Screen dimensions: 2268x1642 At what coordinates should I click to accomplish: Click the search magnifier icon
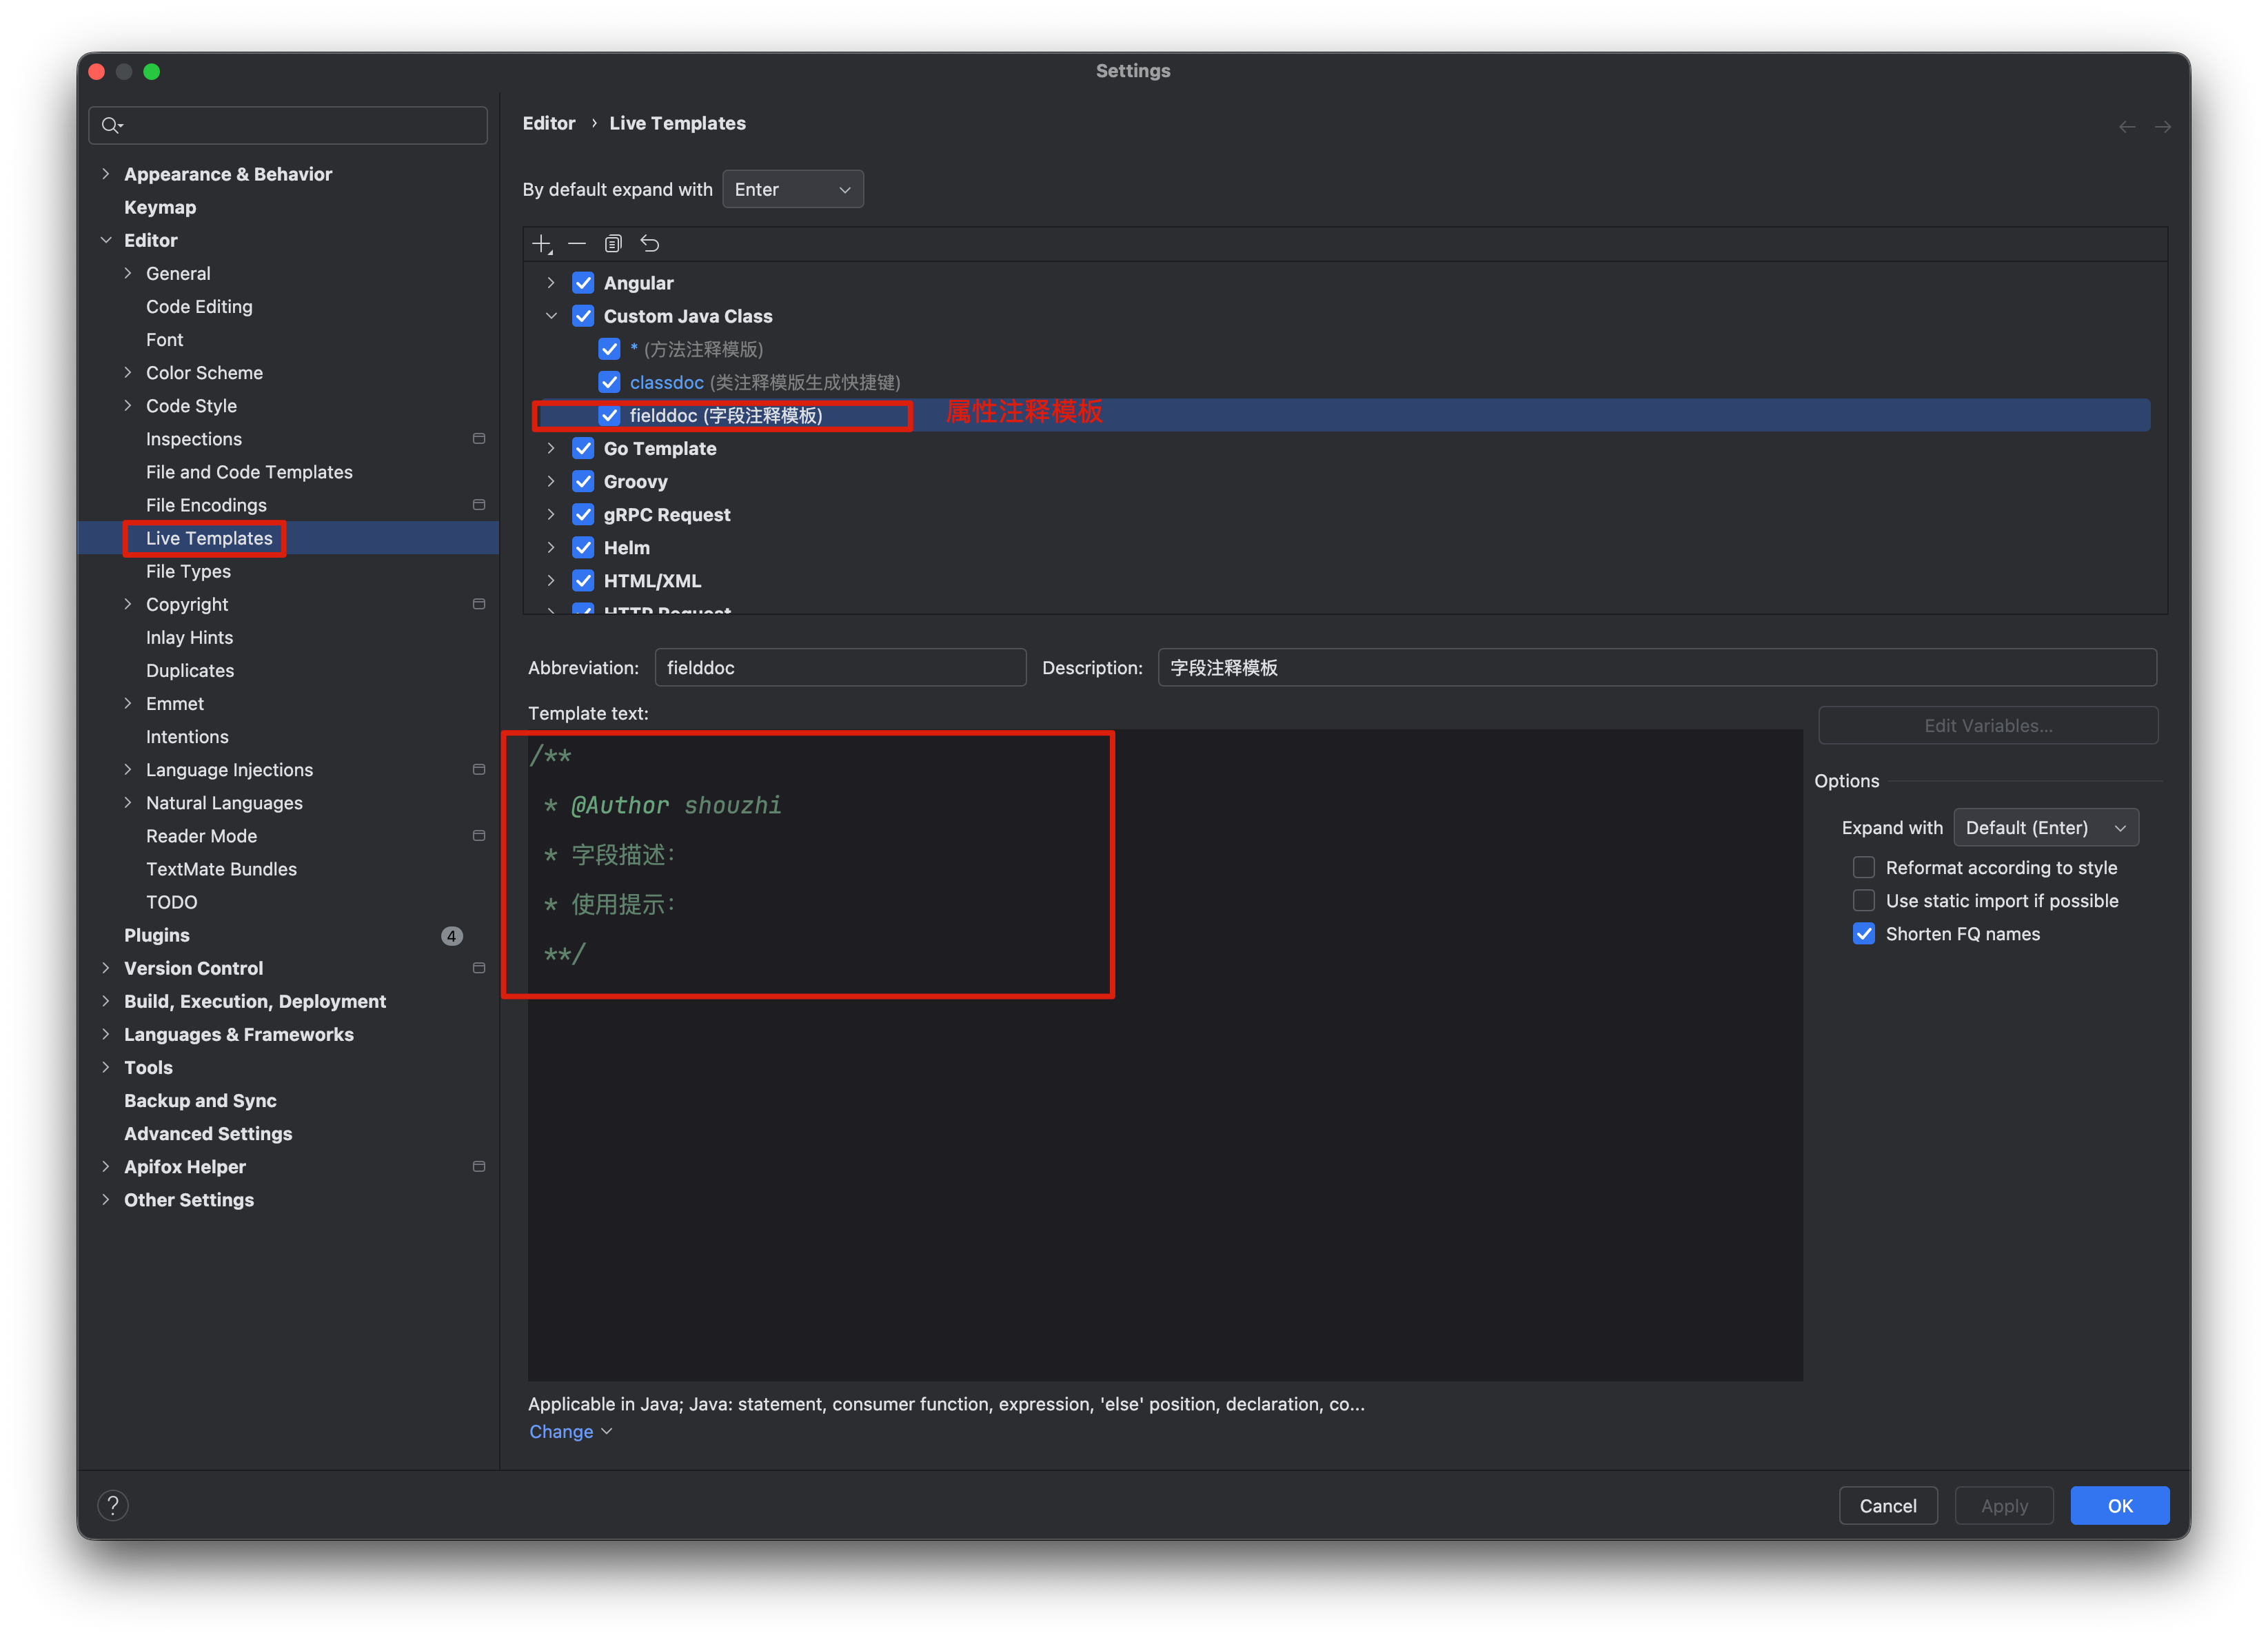click(x=111, y=125)
